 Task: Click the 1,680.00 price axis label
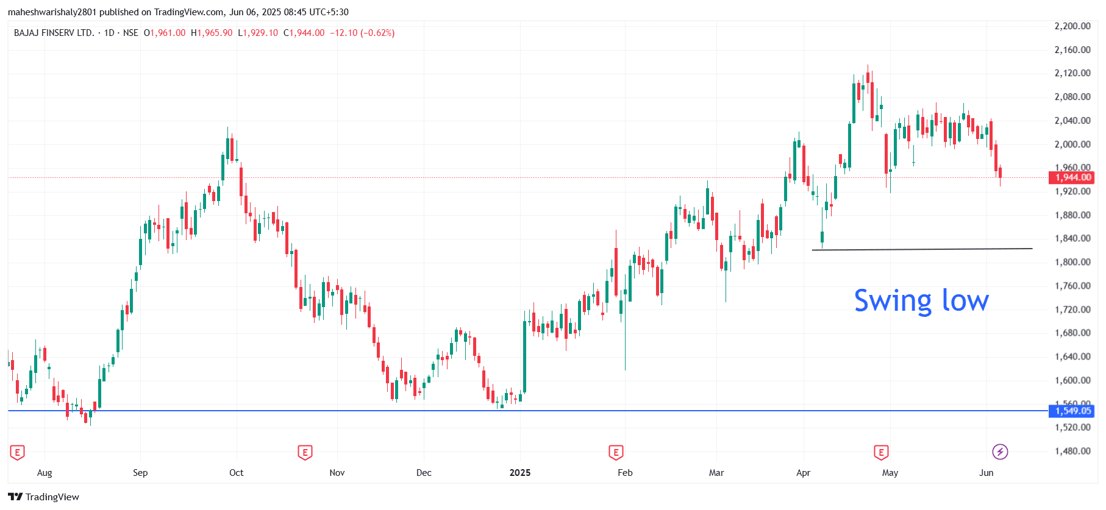click(x=1072, y=333)
